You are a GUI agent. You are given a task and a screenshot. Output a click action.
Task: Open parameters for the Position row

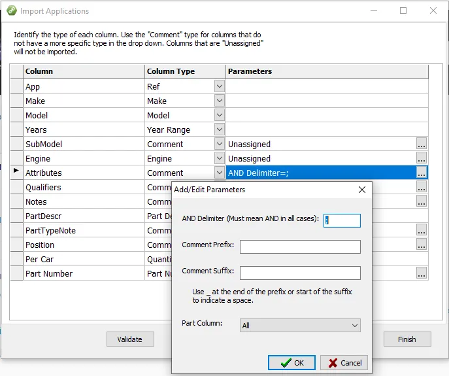(422, 245)
